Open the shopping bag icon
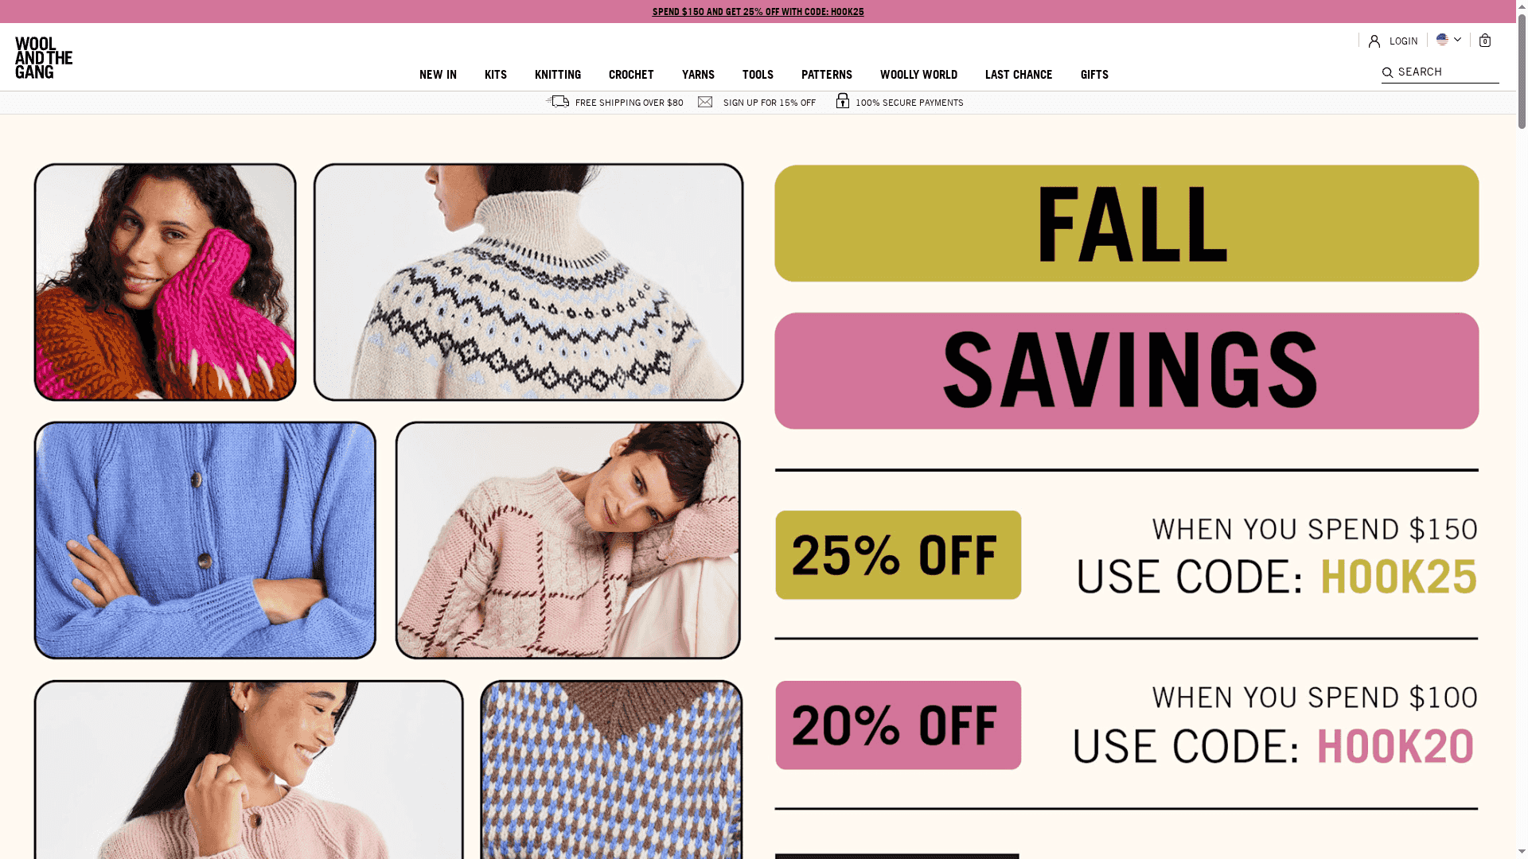Viewport: 1528px width, 859px height. coord(1485,41)
